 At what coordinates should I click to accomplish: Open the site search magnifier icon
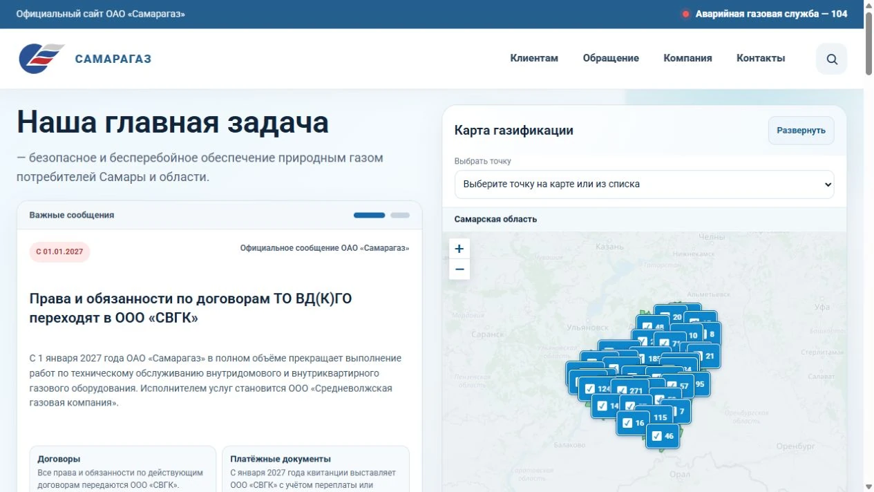point(831,59)
